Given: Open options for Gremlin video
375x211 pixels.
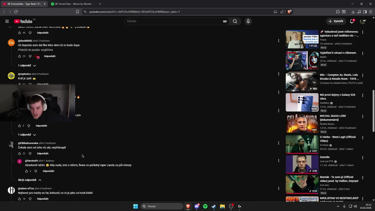Looking at the screenshot, I should 363,158.
